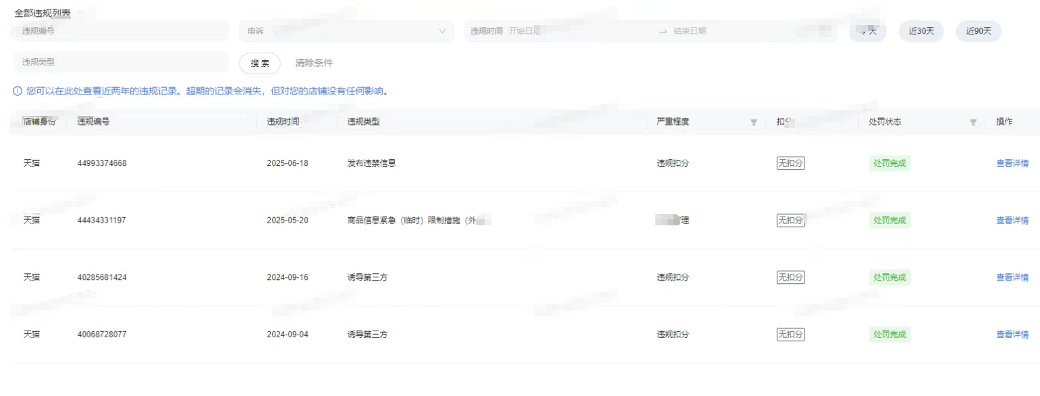Select violation number 40285681424

[102, 277]
